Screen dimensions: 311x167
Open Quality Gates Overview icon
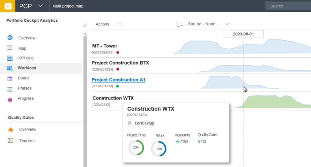coord(11,129)
